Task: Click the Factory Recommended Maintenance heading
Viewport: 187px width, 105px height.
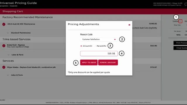Action: [27, 17]
